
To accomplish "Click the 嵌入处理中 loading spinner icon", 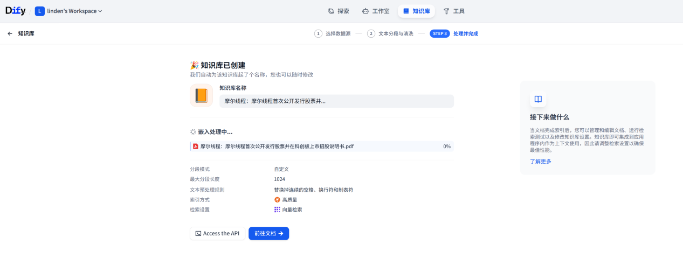I will click(x=193, y=131).
